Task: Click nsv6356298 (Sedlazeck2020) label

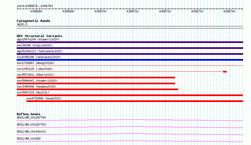Action: tap(39, 57)
